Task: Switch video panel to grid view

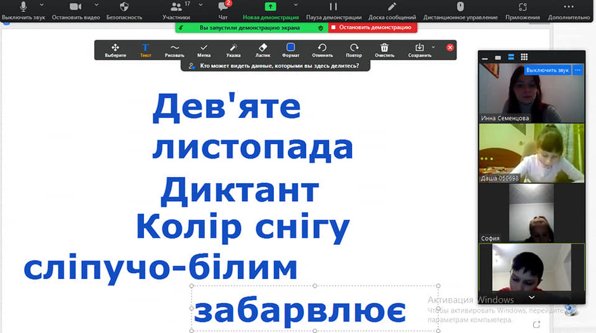Action: pos(524,57)
